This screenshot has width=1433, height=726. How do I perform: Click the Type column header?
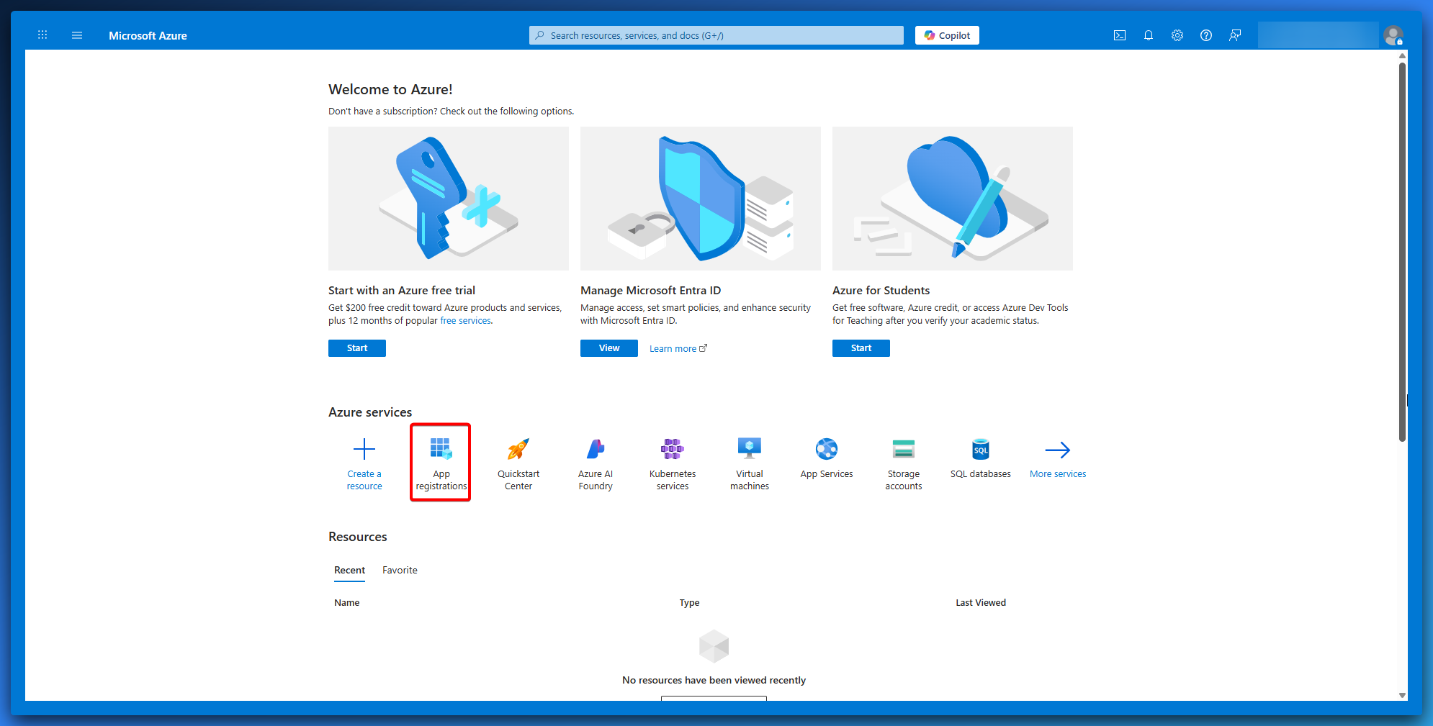(689, 603)
